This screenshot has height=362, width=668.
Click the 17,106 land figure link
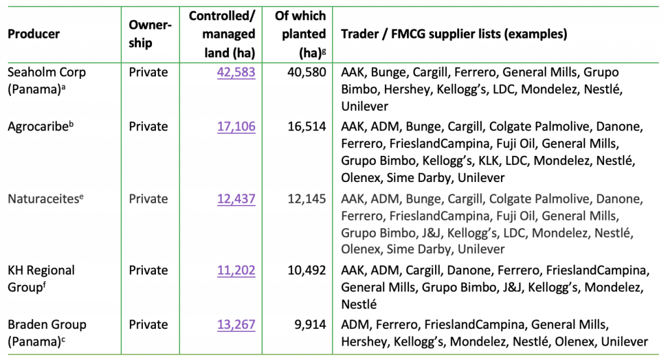(x=236, y=127)
